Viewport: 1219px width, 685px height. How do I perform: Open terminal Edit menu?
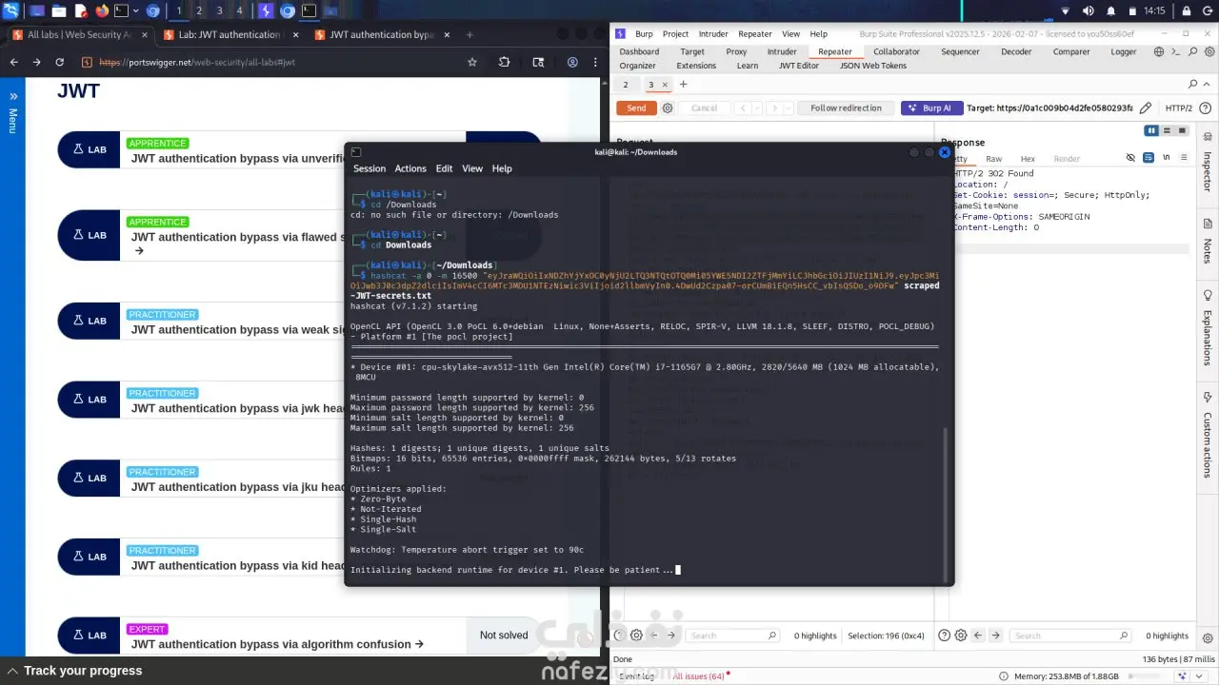444,168
